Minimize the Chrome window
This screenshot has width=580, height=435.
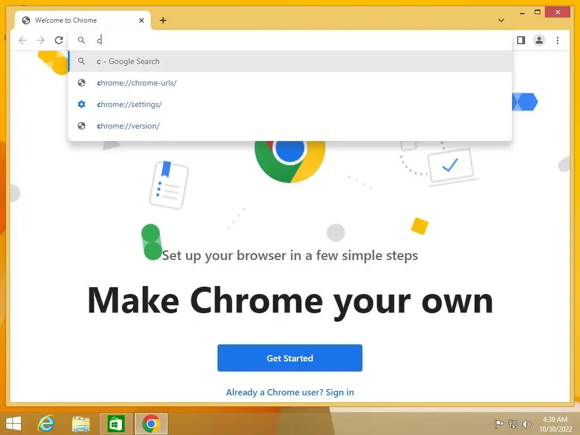[522, 12]
